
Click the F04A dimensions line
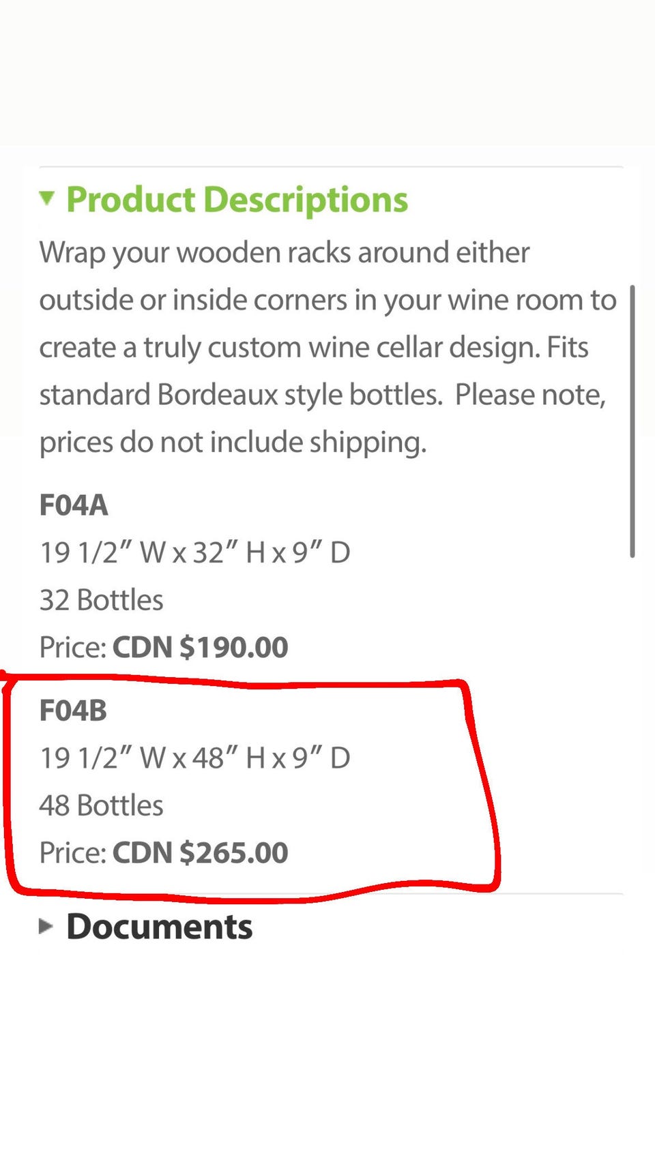point(194,552)
